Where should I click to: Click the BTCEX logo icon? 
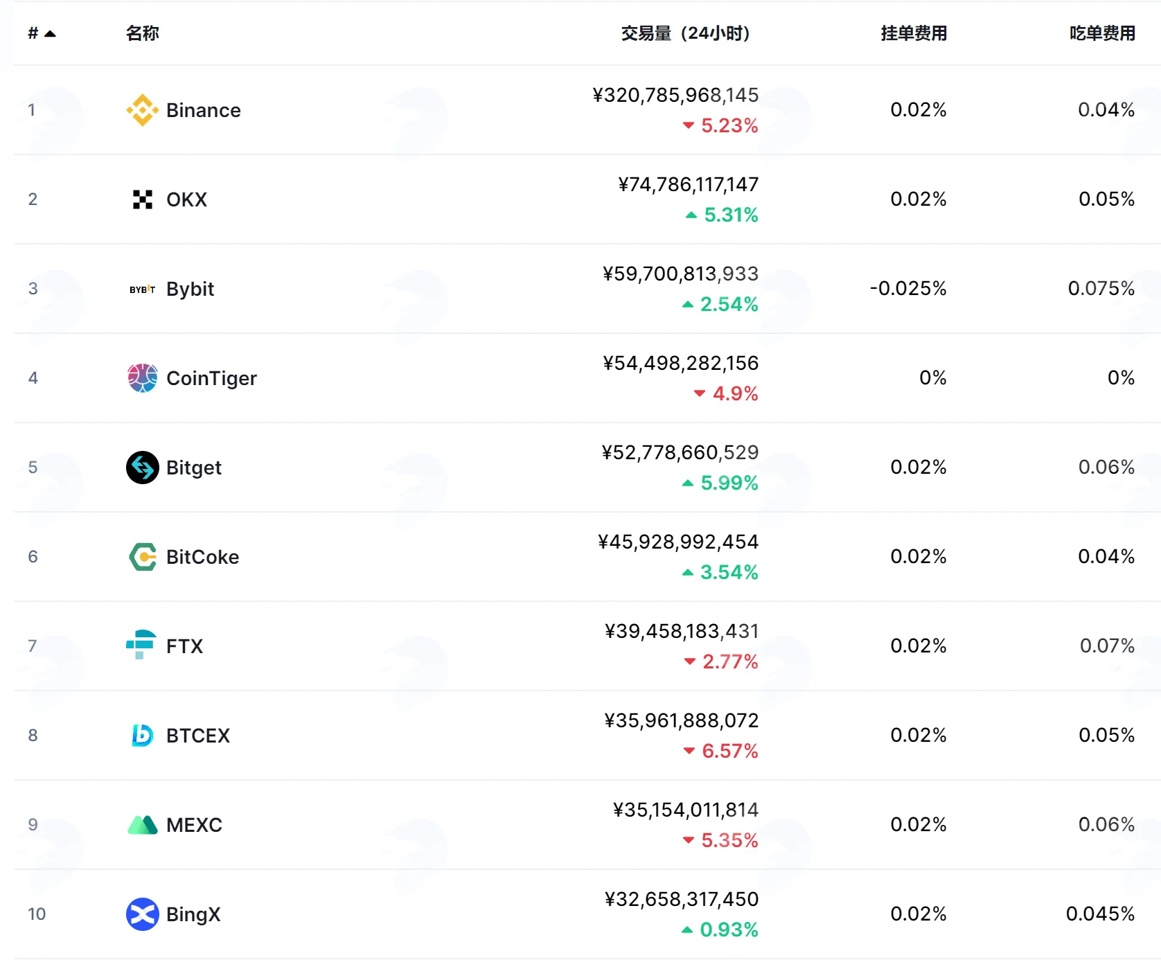click(143, 736)
